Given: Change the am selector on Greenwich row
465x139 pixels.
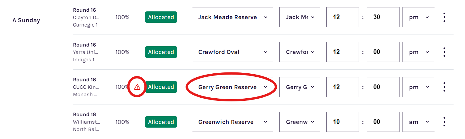Looking at the screenshot, I should click(x=419, y=122).
